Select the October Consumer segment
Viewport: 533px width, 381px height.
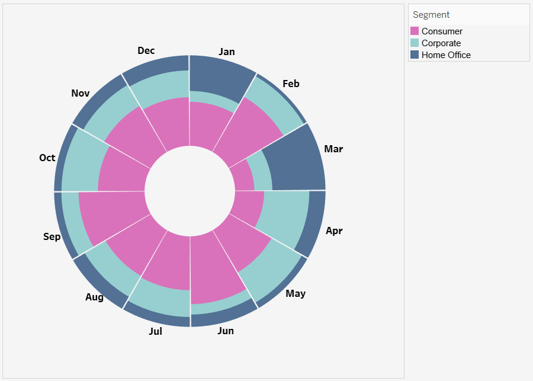123,174
